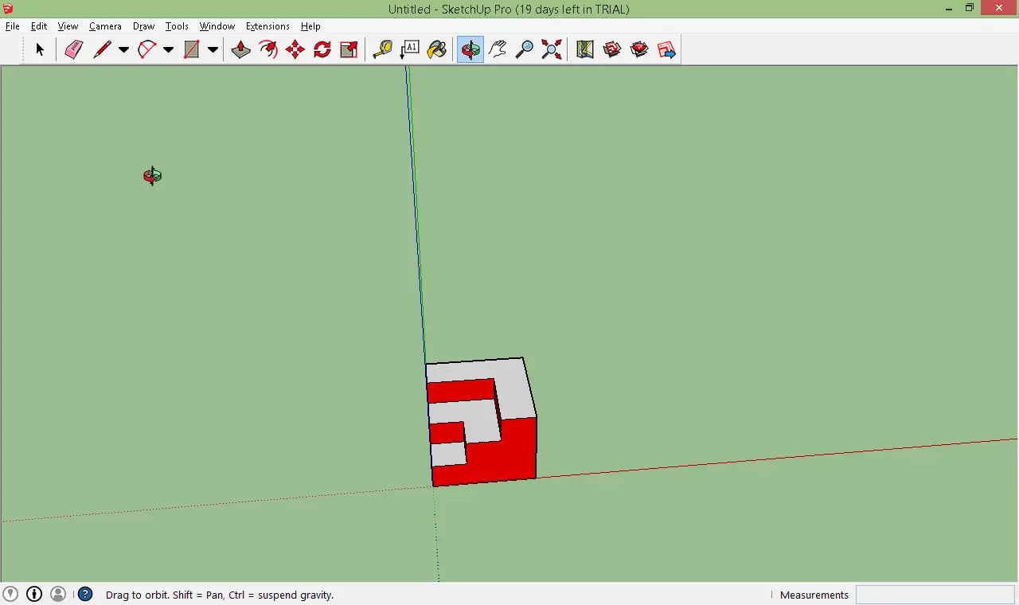Expand the Line tool dropdown arrow
The image size is (1019, 605).
(x=123, y=49)
